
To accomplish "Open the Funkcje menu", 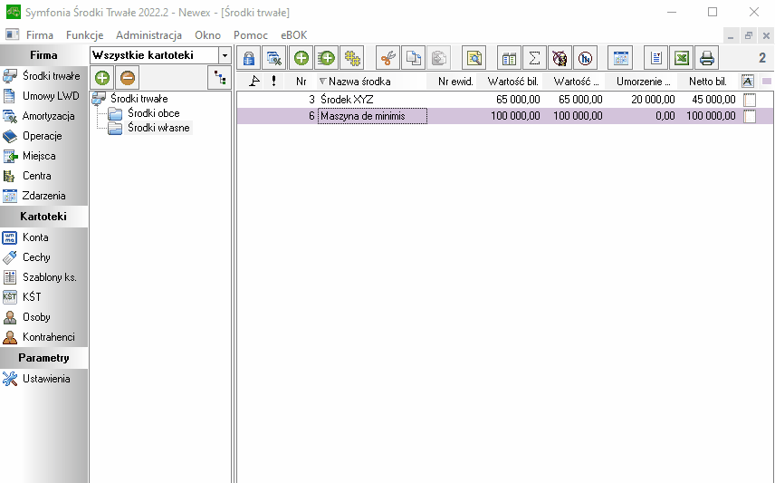I will coord(84,35).
